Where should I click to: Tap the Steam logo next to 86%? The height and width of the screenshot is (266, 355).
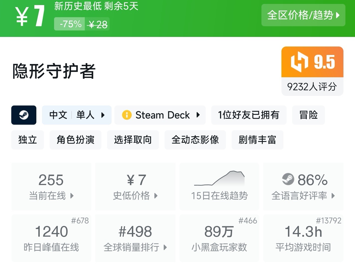click(x=288, y=179)
